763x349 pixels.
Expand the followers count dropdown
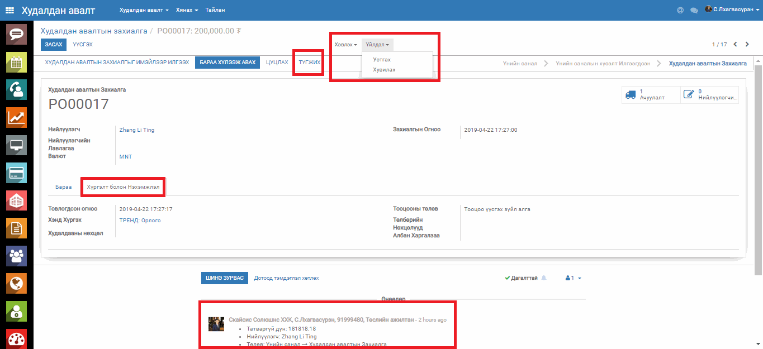[x=574, y=278]
